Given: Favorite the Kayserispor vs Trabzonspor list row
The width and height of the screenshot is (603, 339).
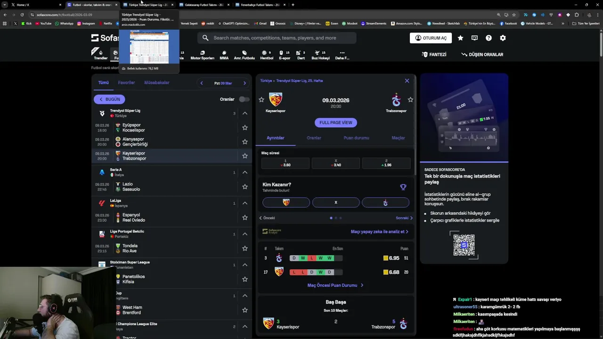Looking at the screenshot, I should tap(245, 156).
